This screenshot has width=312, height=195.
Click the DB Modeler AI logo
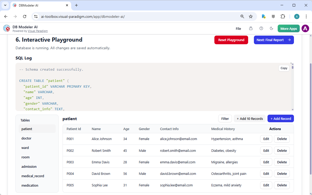point(7,28)
